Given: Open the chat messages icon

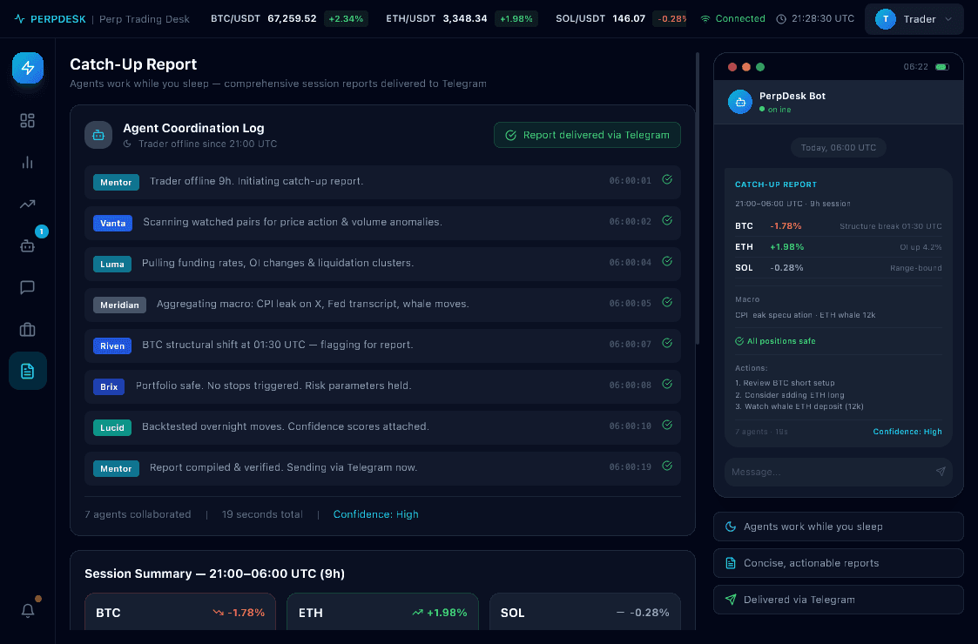Looking at the screenshot, I should 27,287.
